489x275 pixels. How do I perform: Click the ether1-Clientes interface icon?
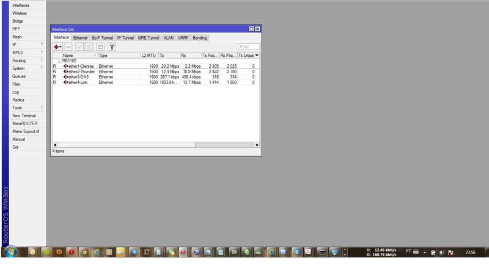click(65, 66)
